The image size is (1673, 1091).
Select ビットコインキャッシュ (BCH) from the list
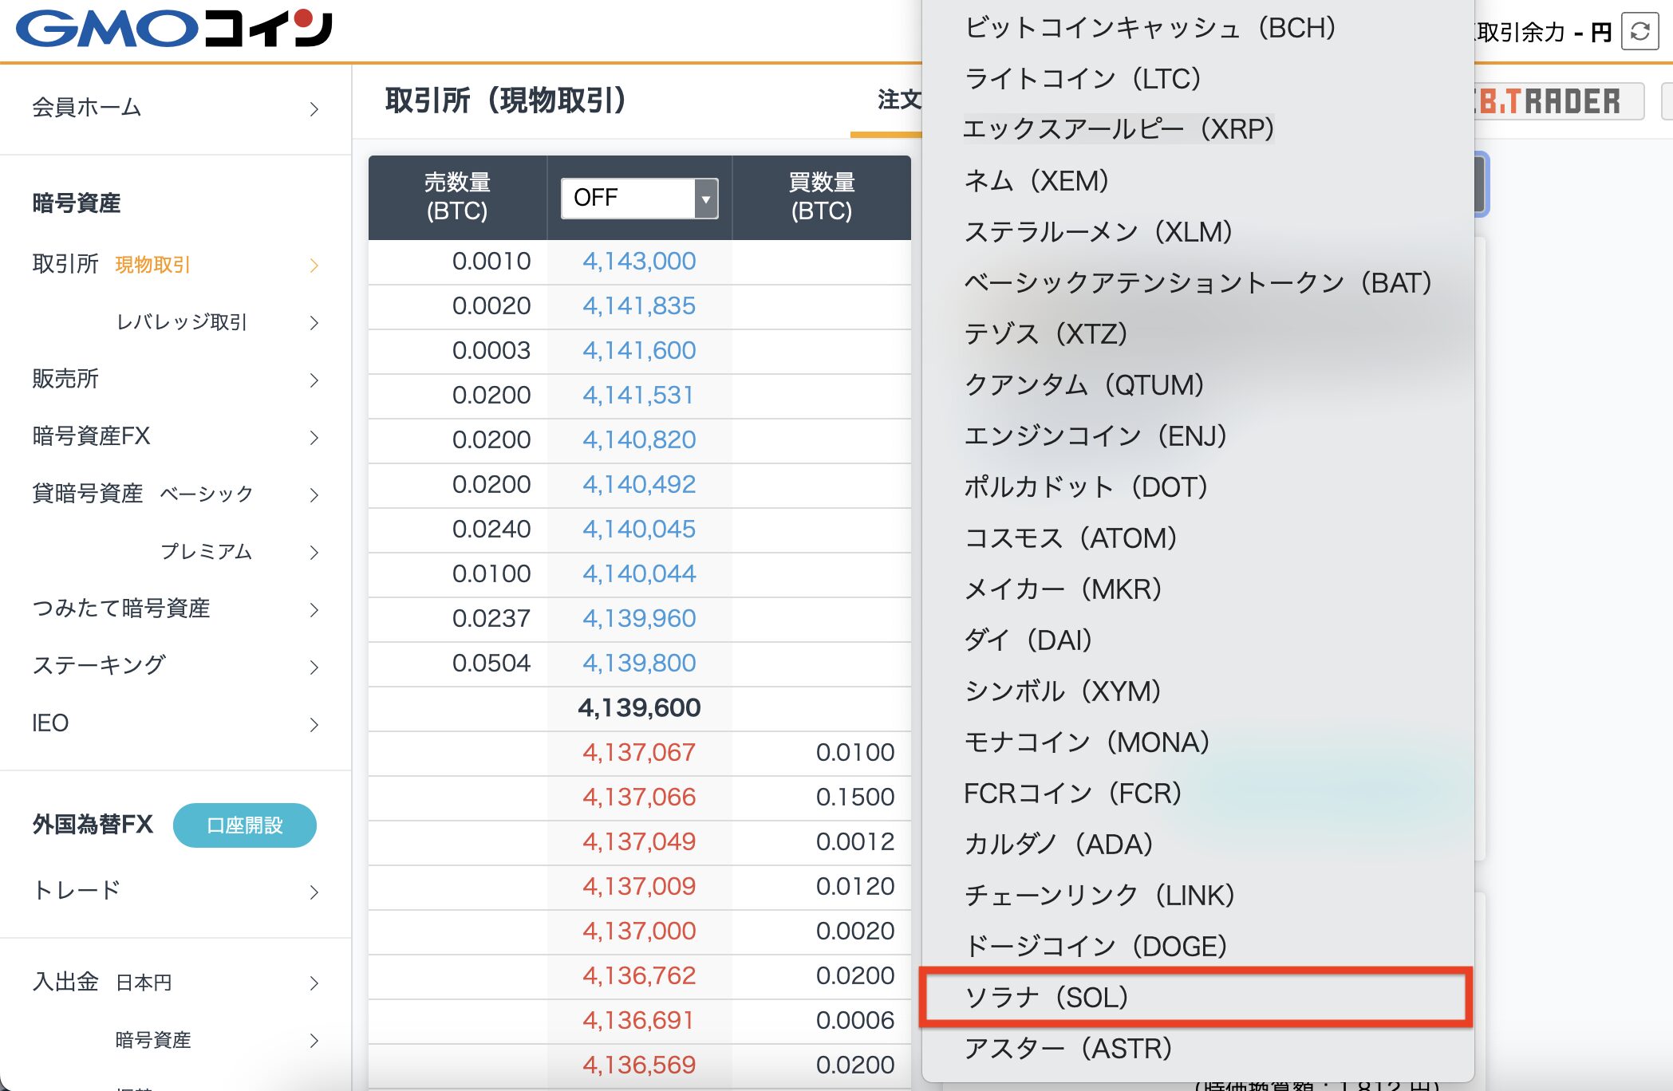(x=1198, y=28)
